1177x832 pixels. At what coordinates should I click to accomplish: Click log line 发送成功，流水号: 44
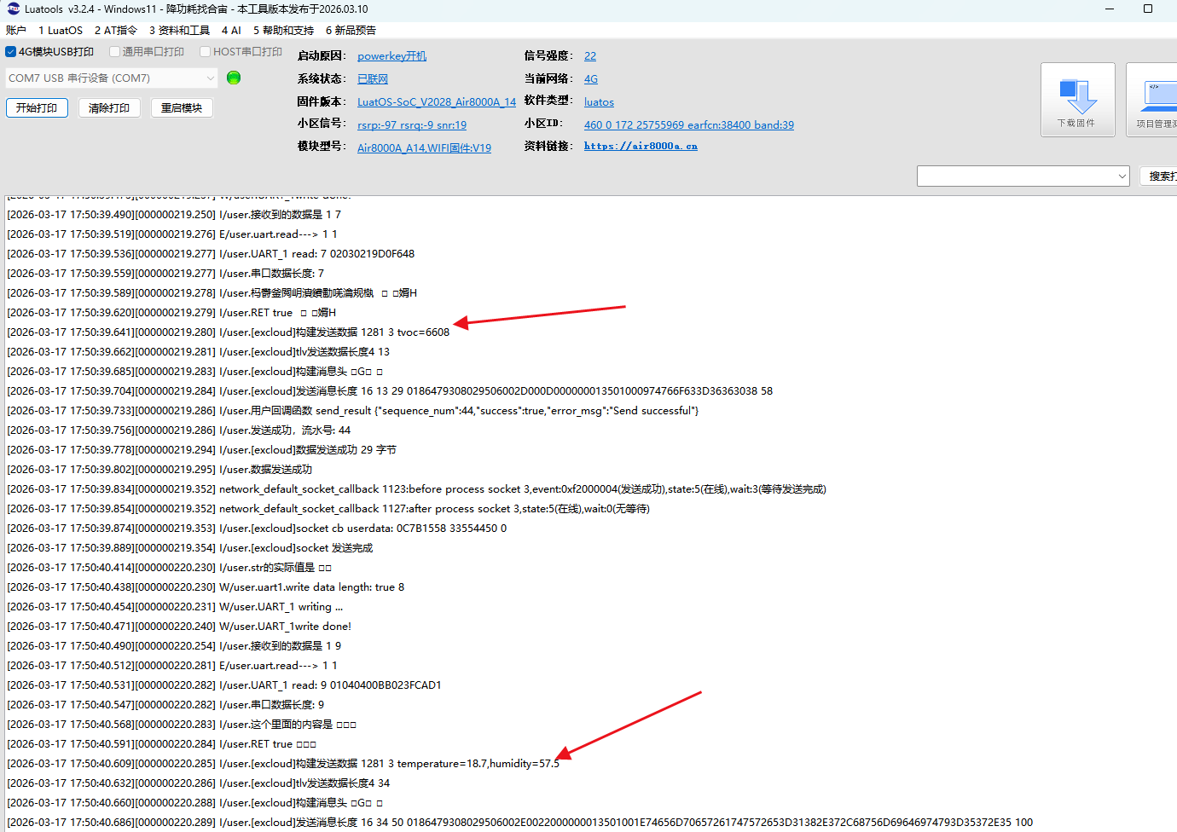(179, 430)
